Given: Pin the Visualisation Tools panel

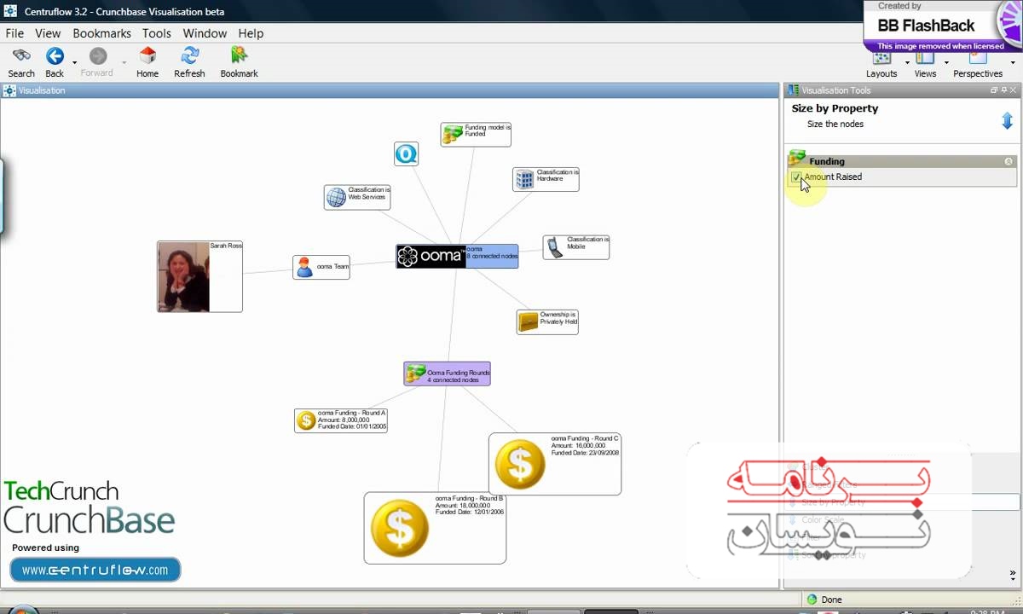Looking at the screenshot, I should click(1003, 90).
